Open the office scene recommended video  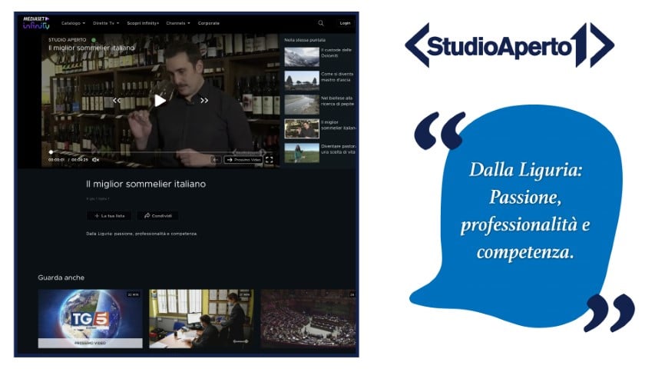pos(201,319)
